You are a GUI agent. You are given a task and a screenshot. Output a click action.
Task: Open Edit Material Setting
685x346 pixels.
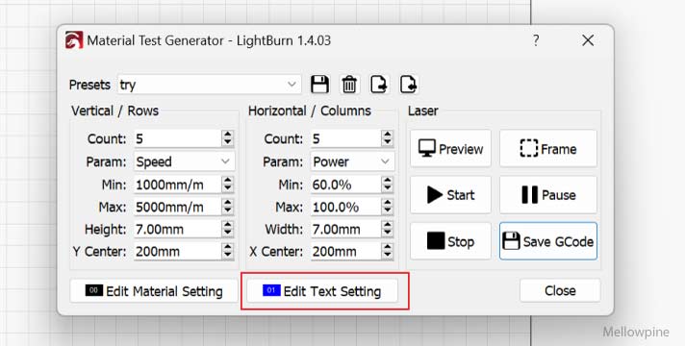(154, 291)
